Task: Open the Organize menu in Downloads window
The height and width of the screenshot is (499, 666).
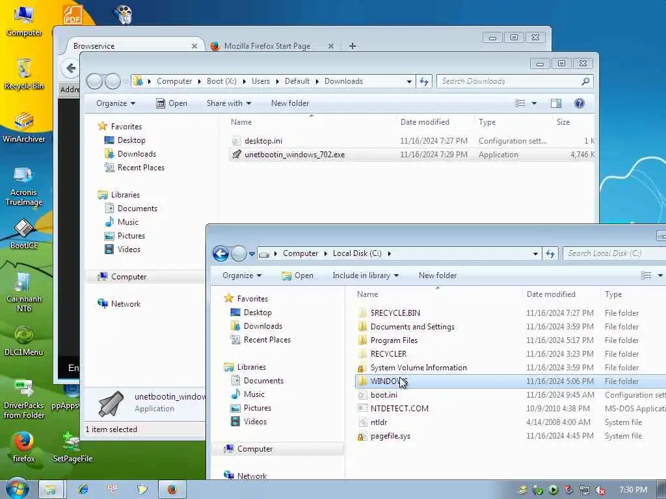Action: pyautogui.click(x=116, y=103)
